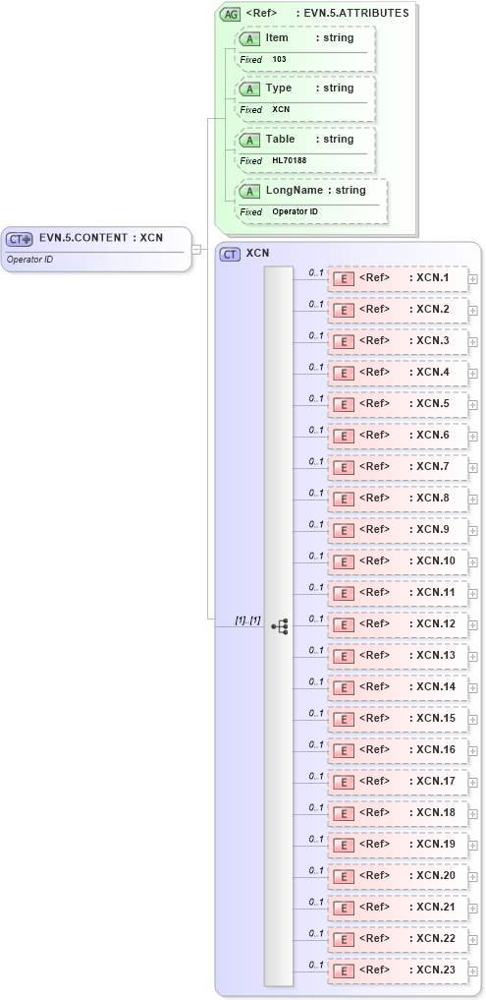Select the fixed value Operator ID of LongName
486x1000 pixels.
[x=295, y=211]
